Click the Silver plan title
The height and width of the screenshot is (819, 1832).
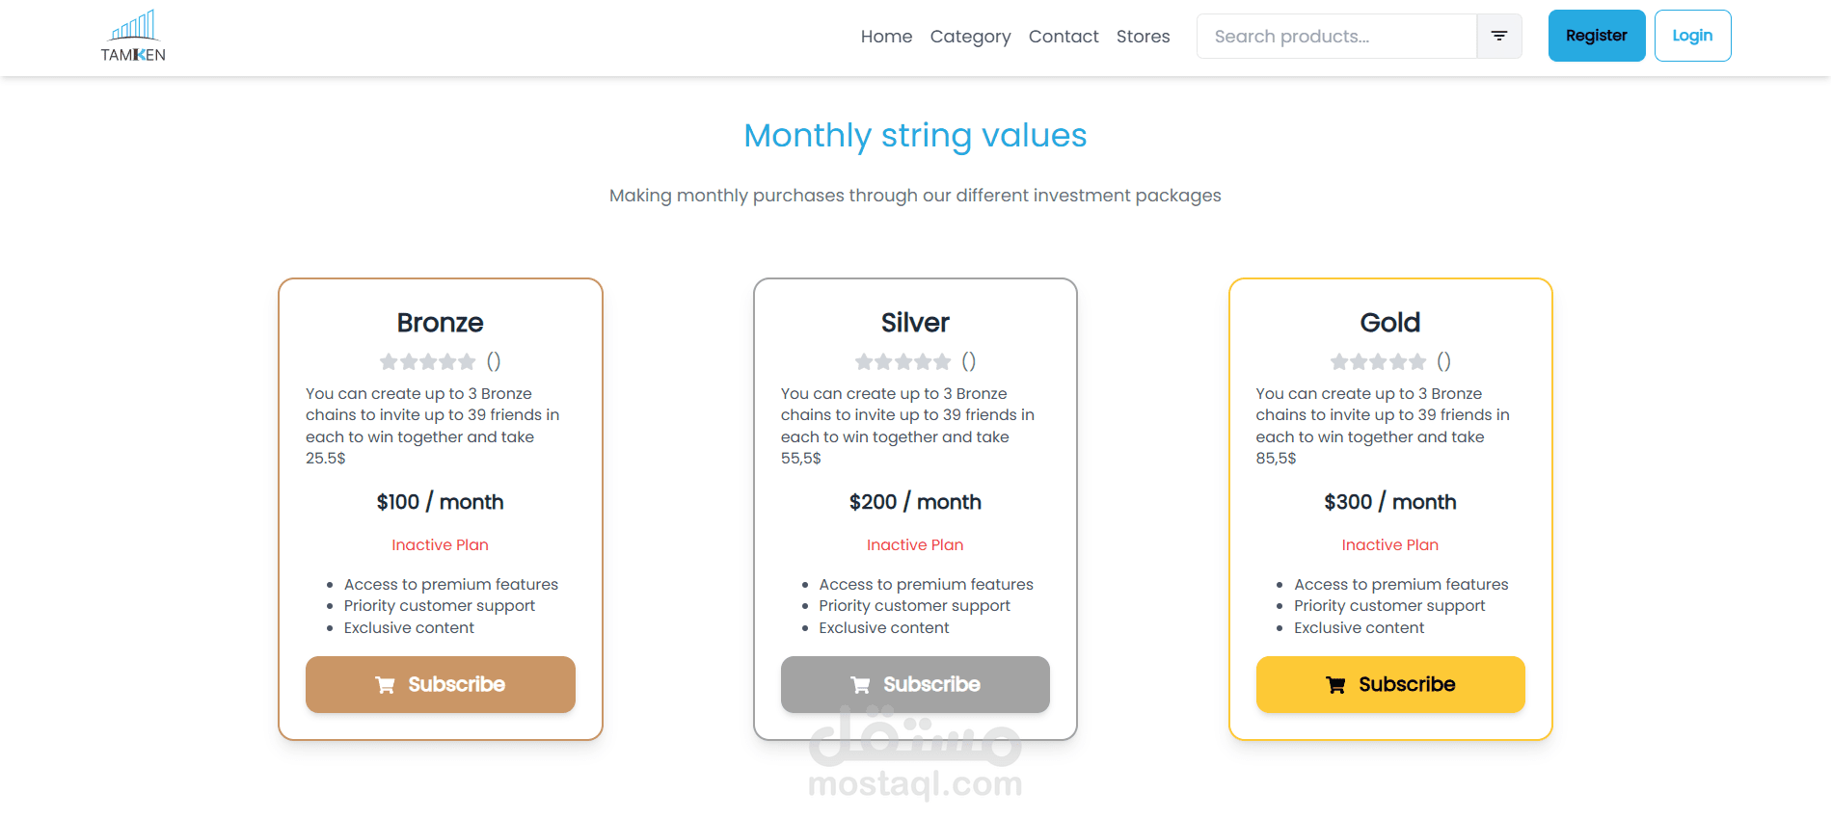point(915,323)
